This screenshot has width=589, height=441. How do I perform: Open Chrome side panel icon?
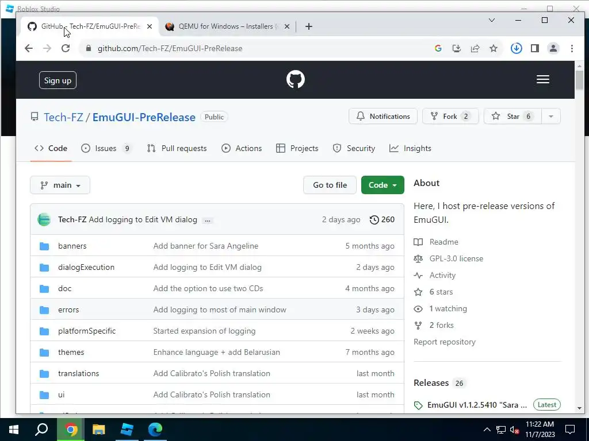click(x=535, y=48)
